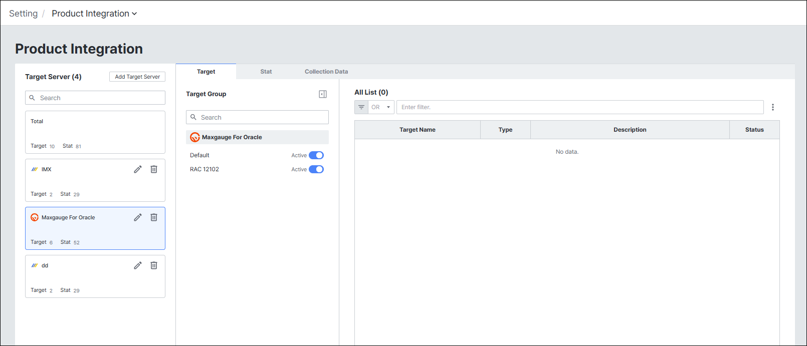
Task: Edit the dd target server
Action: pyautogui.click(x=138, y=265)
